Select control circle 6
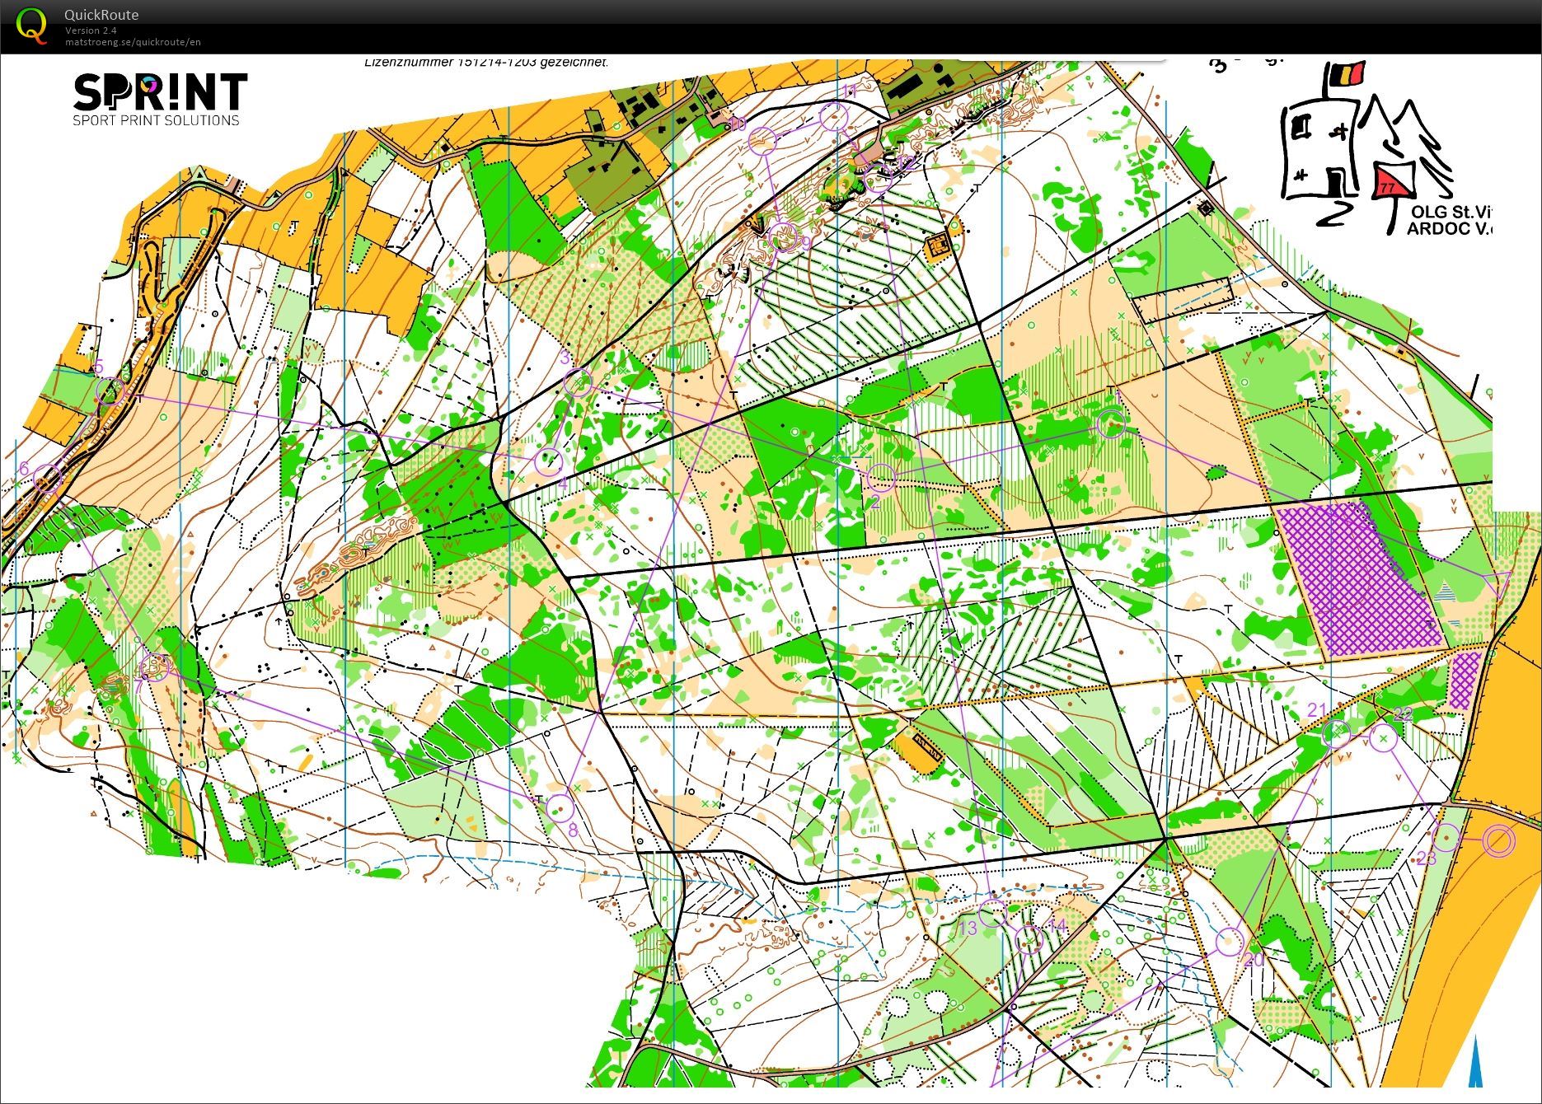This screenshot has height=1104, width=1542. (49, 478)
